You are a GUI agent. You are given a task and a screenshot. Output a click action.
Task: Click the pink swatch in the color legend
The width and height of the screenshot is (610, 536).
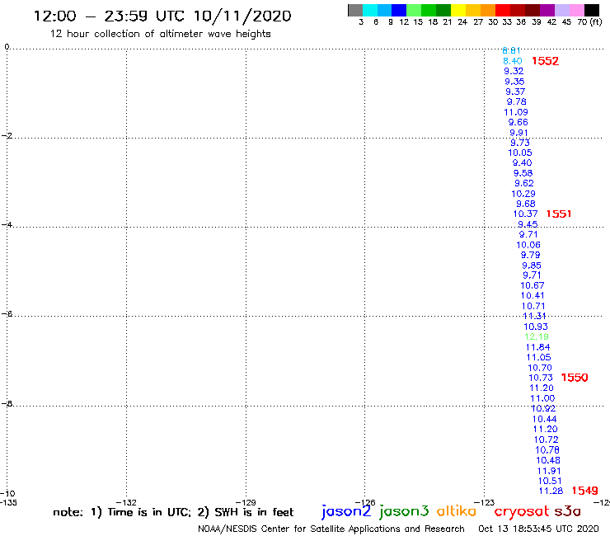pos(577,10)
